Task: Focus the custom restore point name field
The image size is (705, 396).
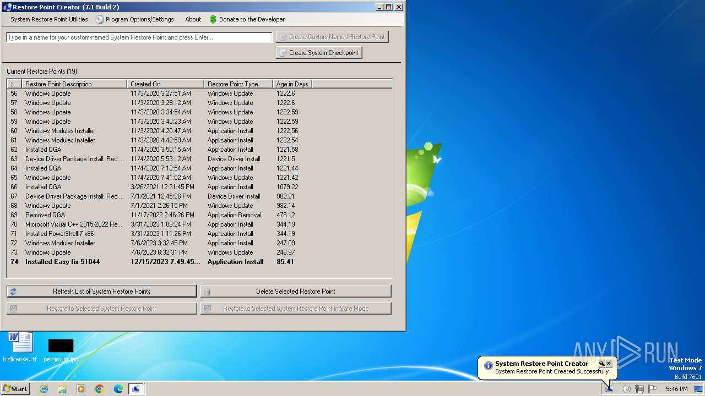Action: click(139, 37)
